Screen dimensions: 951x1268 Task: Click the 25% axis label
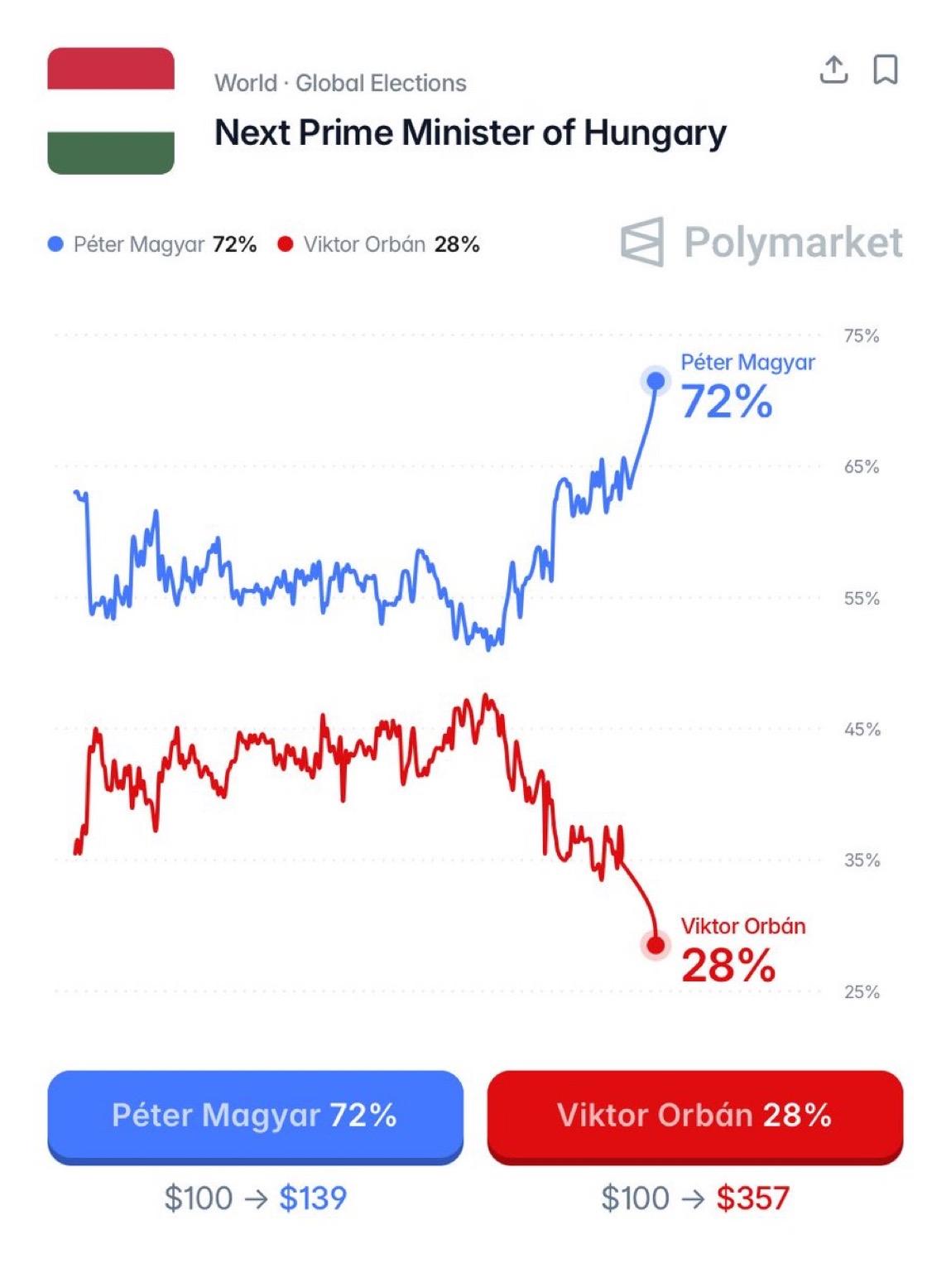click(861, 991)
